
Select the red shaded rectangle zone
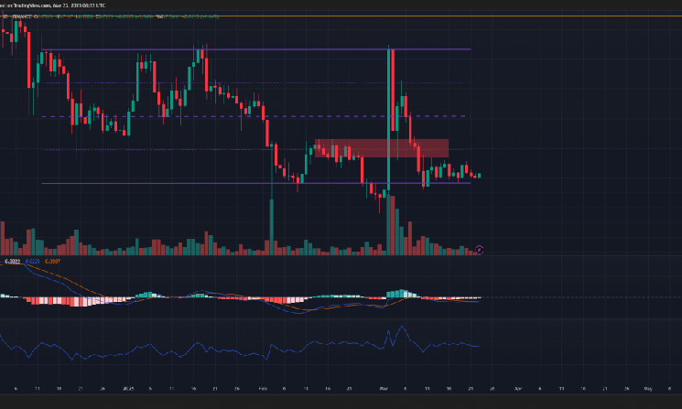[382, 148]
